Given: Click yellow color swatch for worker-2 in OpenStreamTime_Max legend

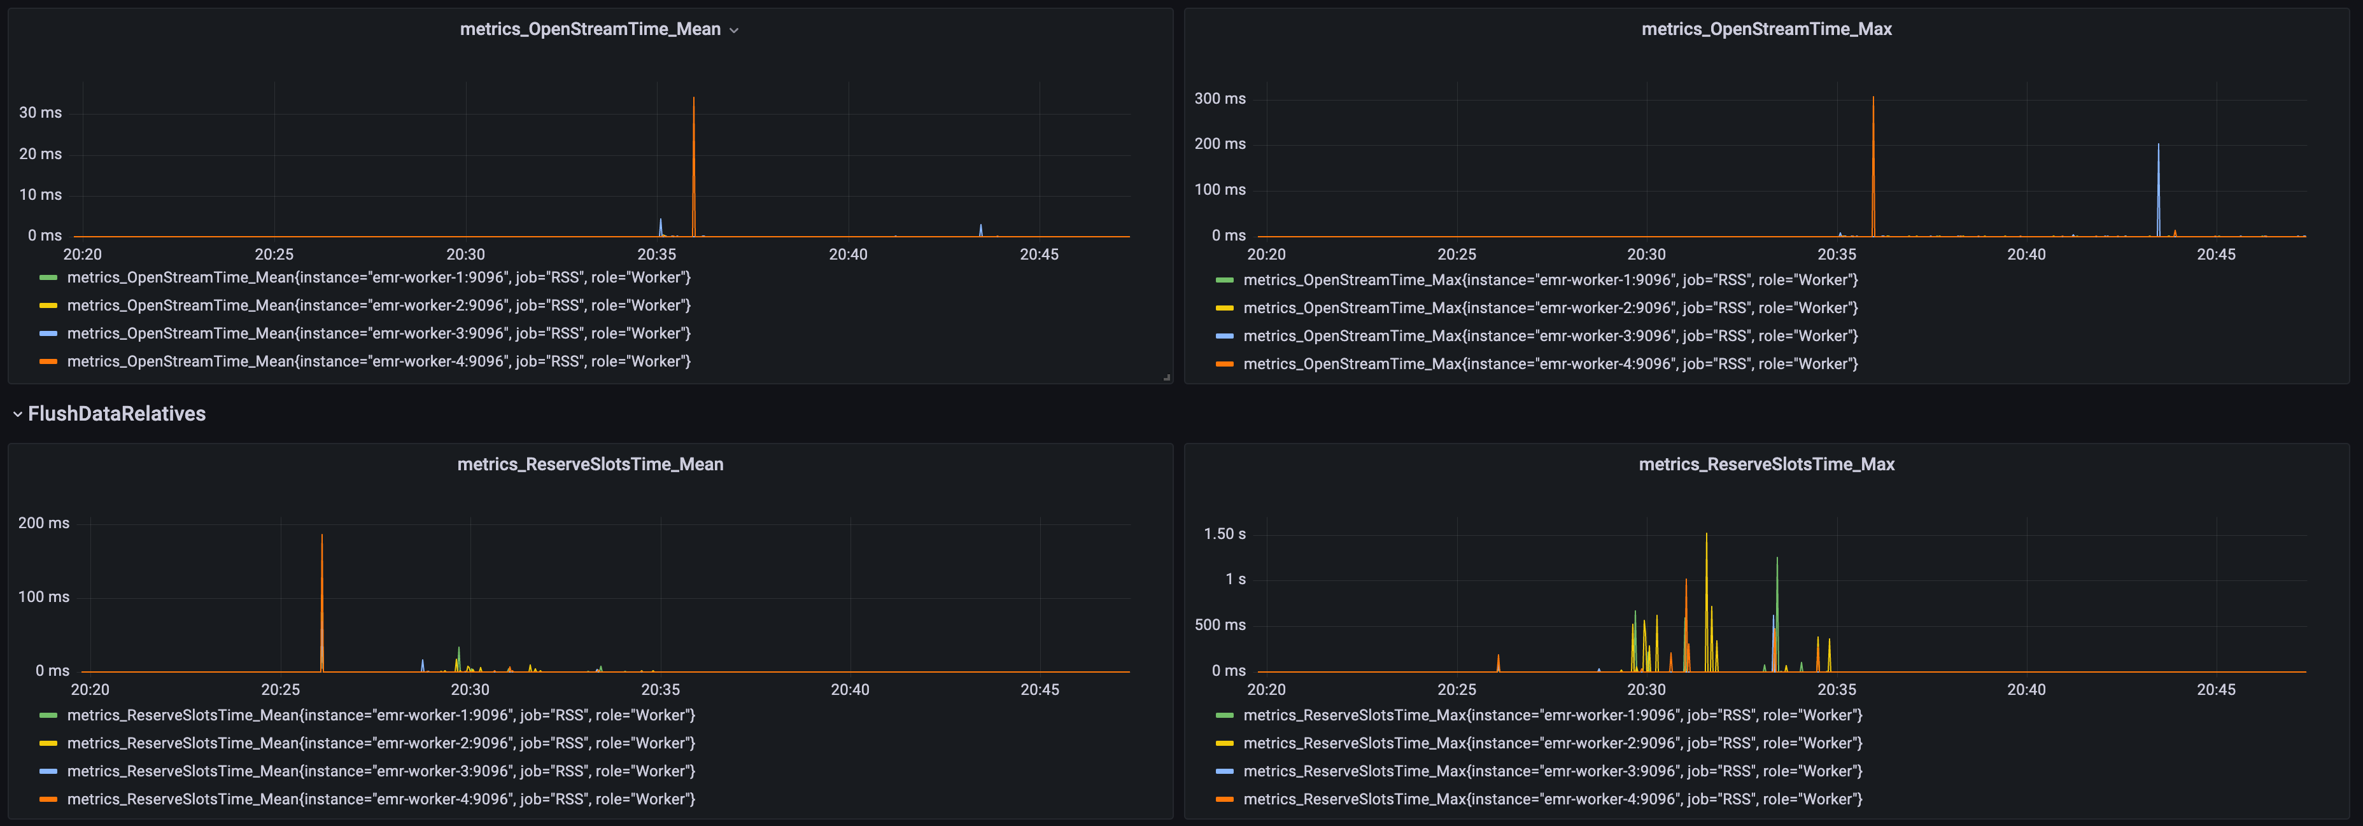Looking at the screenshot, I should 1225,308.
